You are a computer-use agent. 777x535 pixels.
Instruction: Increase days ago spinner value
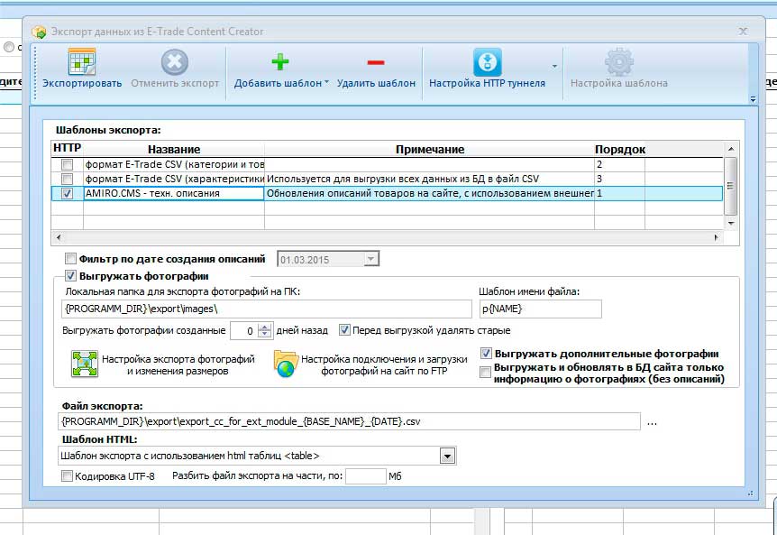tap(266, 327)
